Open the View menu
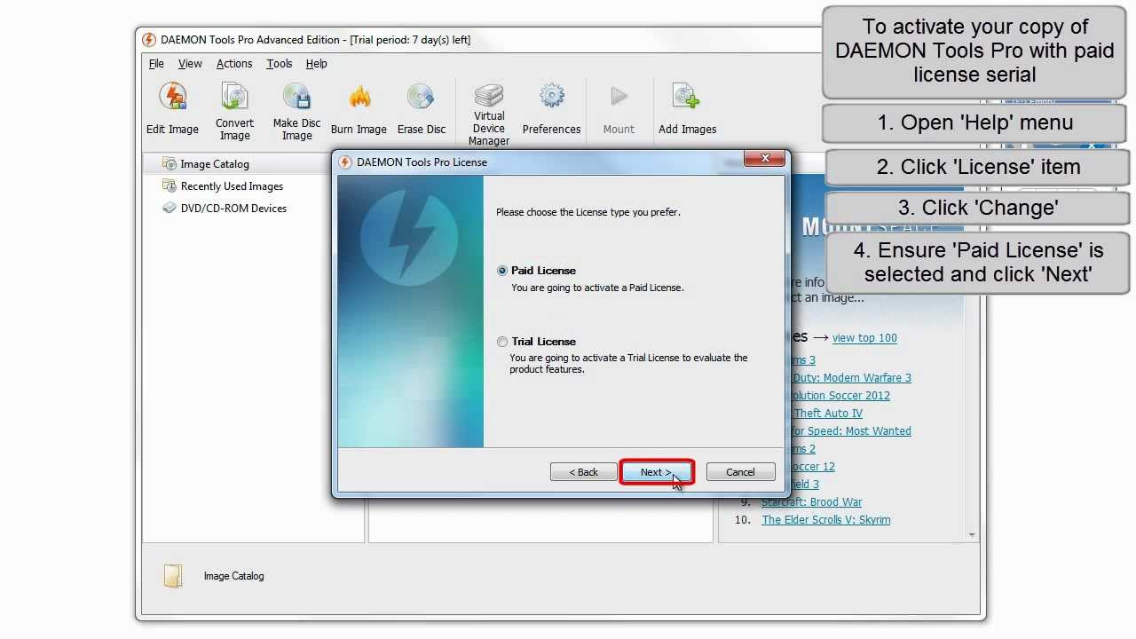The width and height of the screenshot is (1136, 639). (190, 64)
